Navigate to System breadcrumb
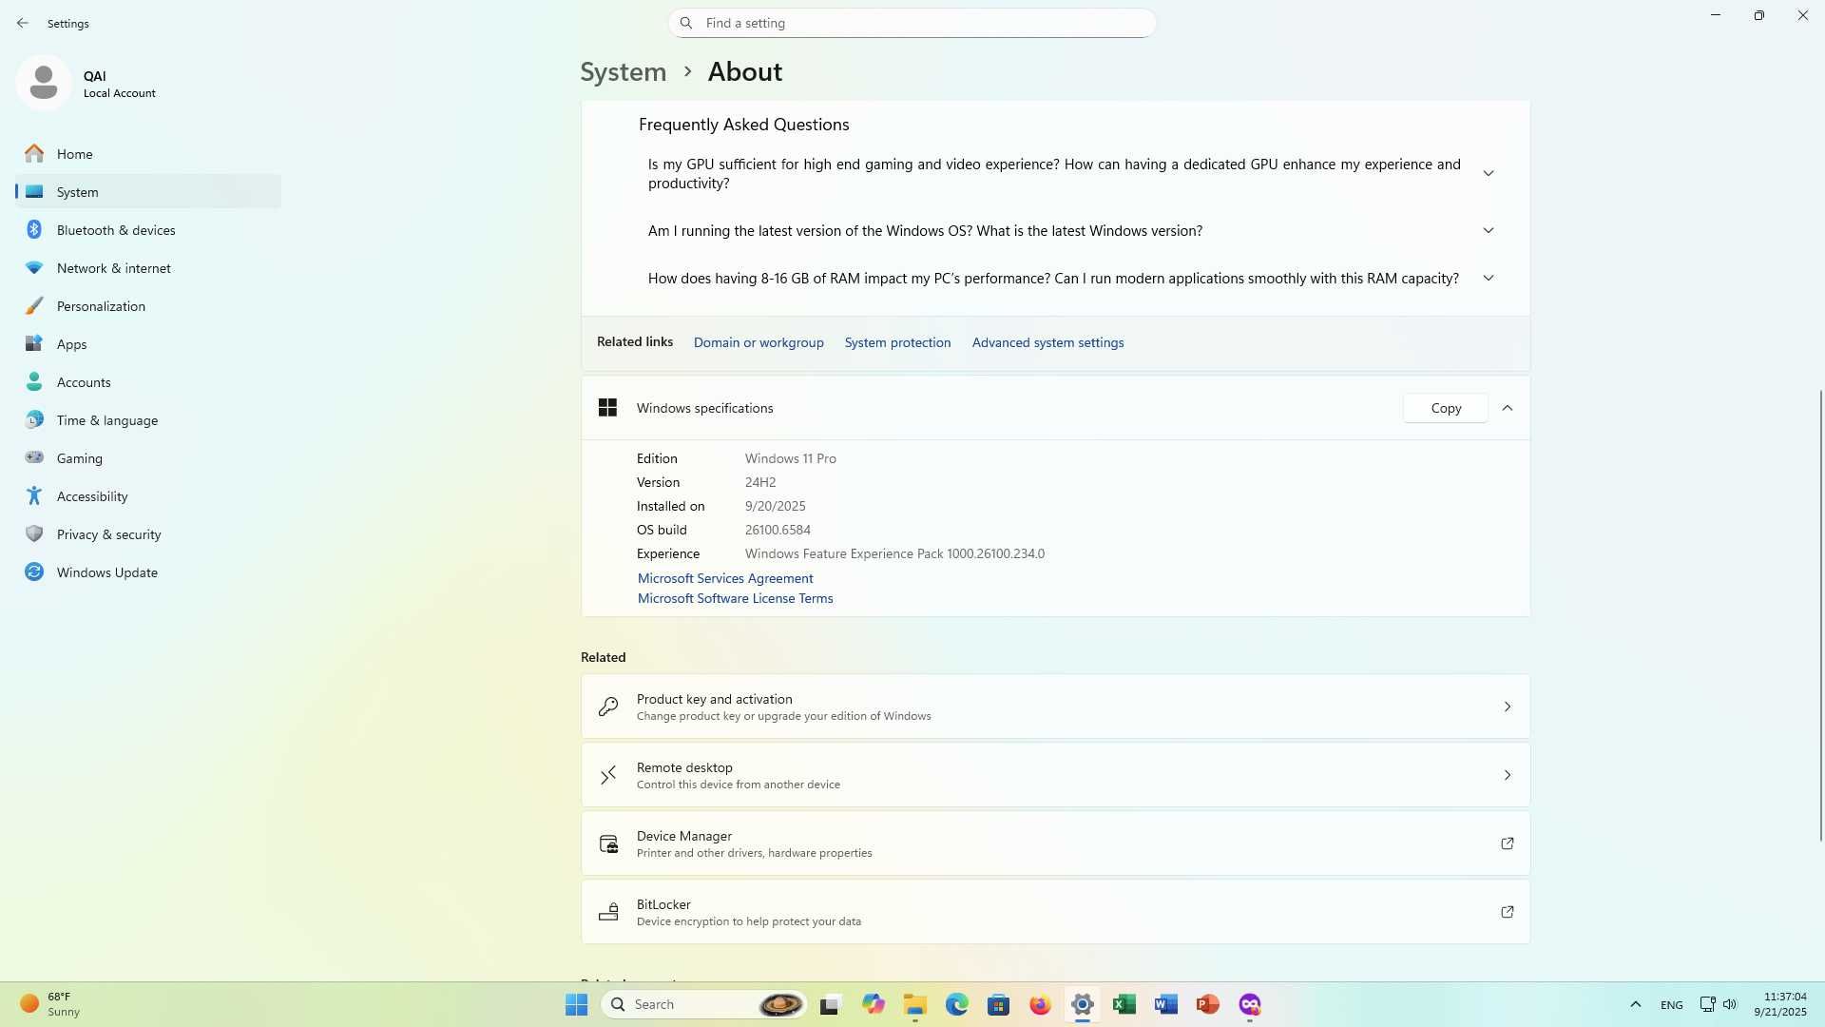 [624, 72]
